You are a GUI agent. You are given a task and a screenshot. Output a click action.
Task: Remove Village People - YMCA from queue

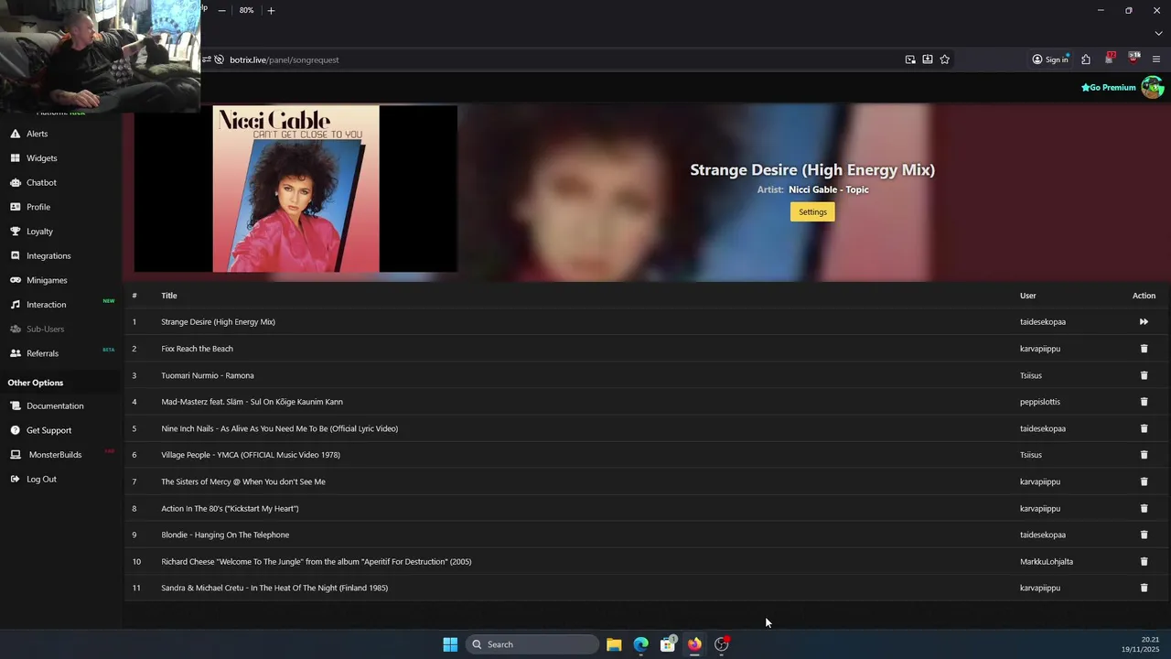1144,455
